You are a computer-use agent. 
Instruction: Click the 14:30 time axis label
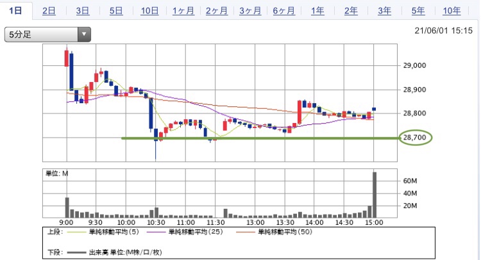tap(344, 223)
